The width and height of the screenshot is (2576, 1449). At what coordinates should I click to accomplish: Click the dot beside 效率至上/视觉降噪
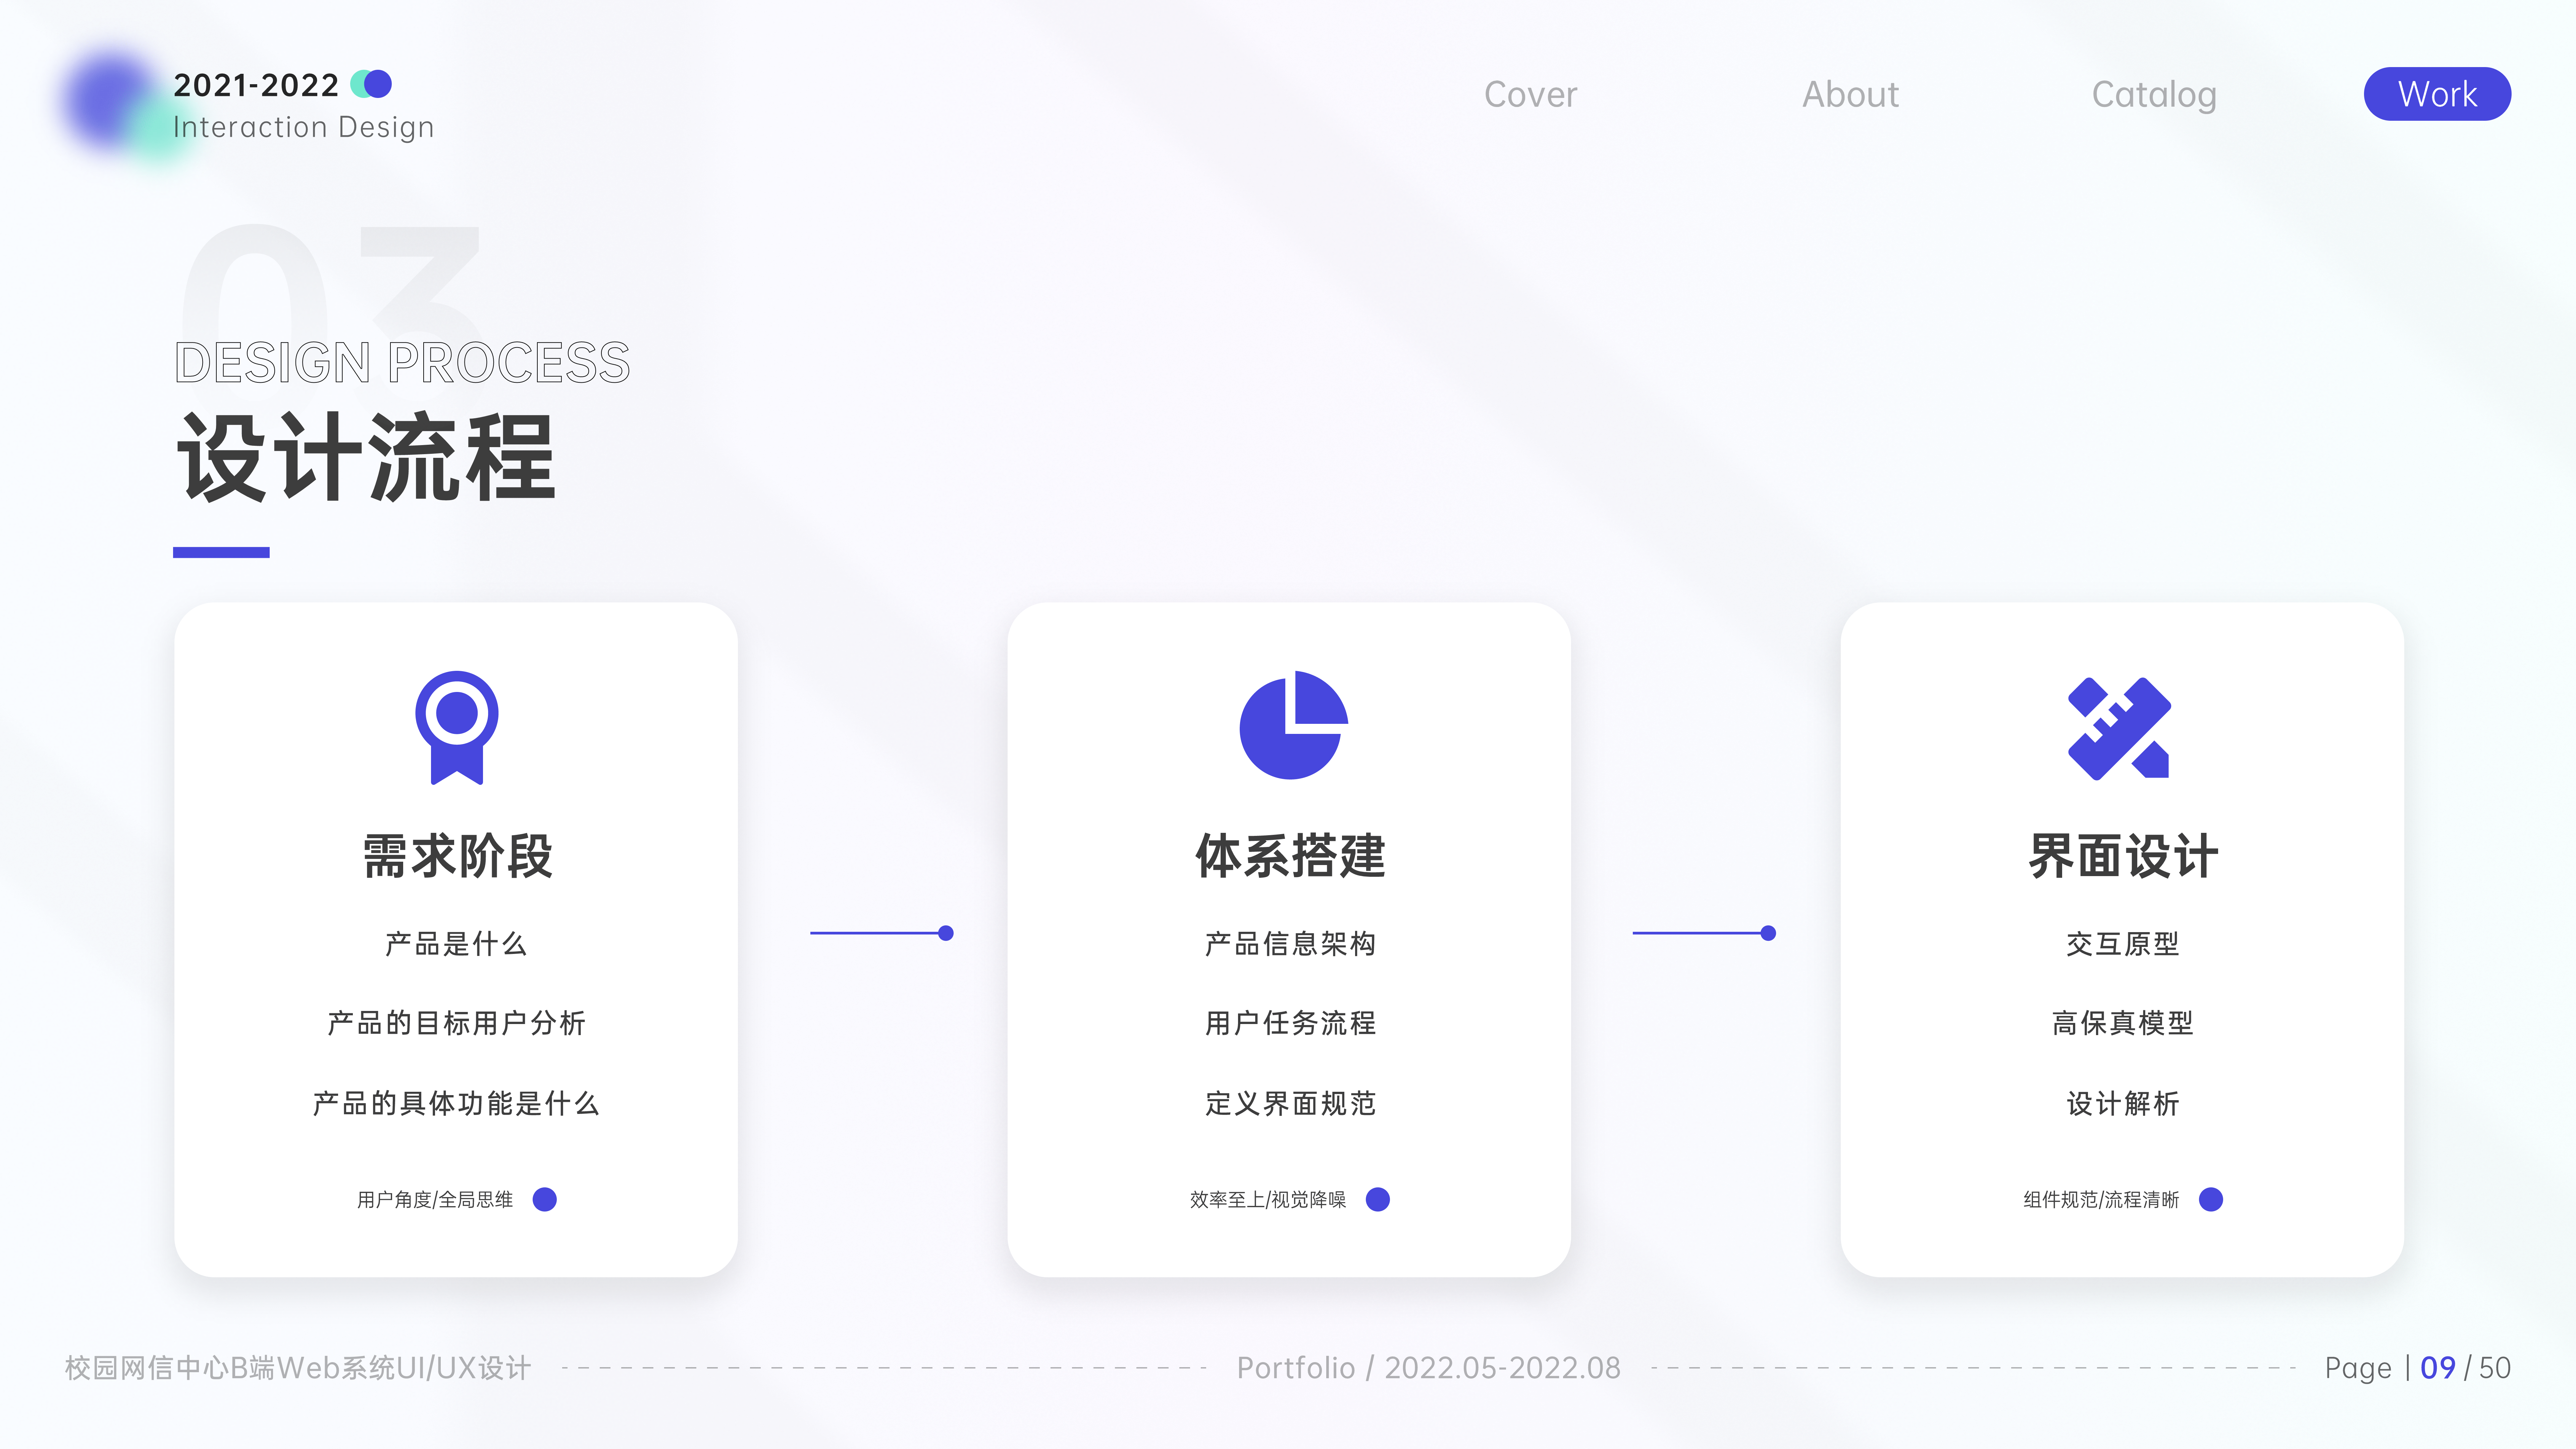pyautogui.click(x=1378, y=1199)
